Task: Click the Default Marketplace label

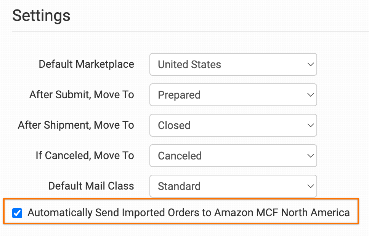Action: [x=86, y=64]
